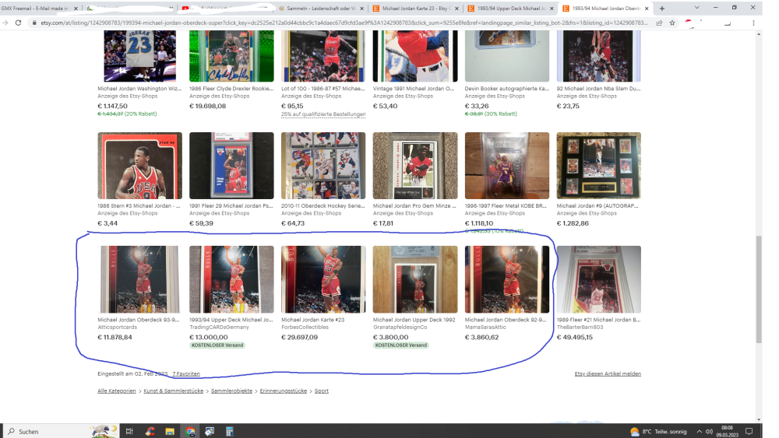Click the Task View taskbar icon
779x438 pixels.
pos(129,431)
